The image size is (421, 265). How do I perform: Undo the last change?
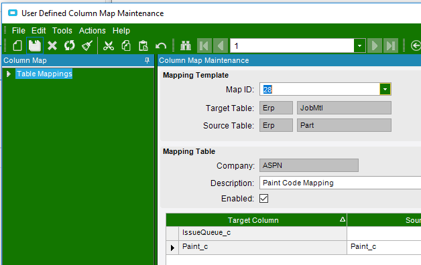(161, 46)
